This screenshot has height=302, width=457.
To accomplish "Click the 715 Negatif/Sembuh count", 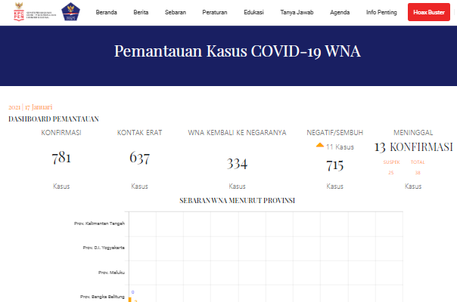I will 335,165.
